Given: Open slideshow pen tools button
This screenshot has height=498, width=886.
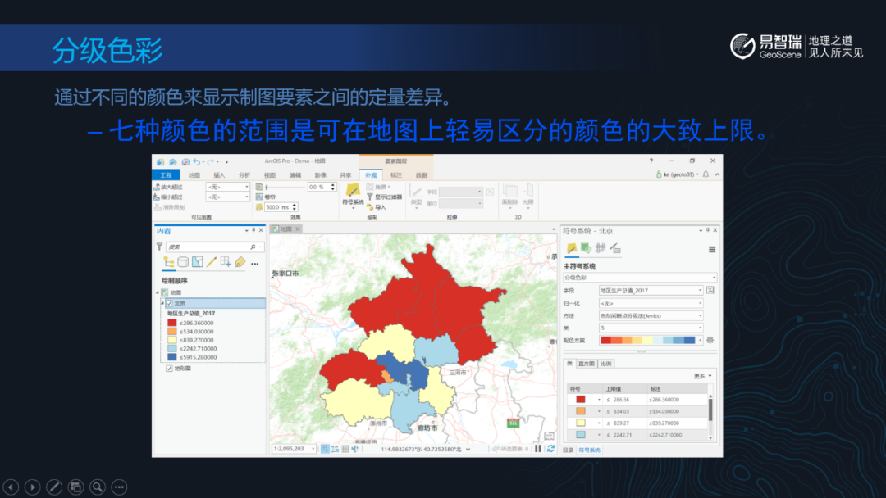Looking at the screenshot, I should tap(54, 487).
